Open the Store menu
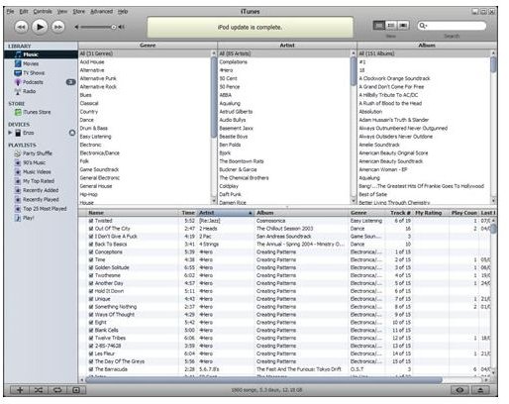 click(78, 11)
